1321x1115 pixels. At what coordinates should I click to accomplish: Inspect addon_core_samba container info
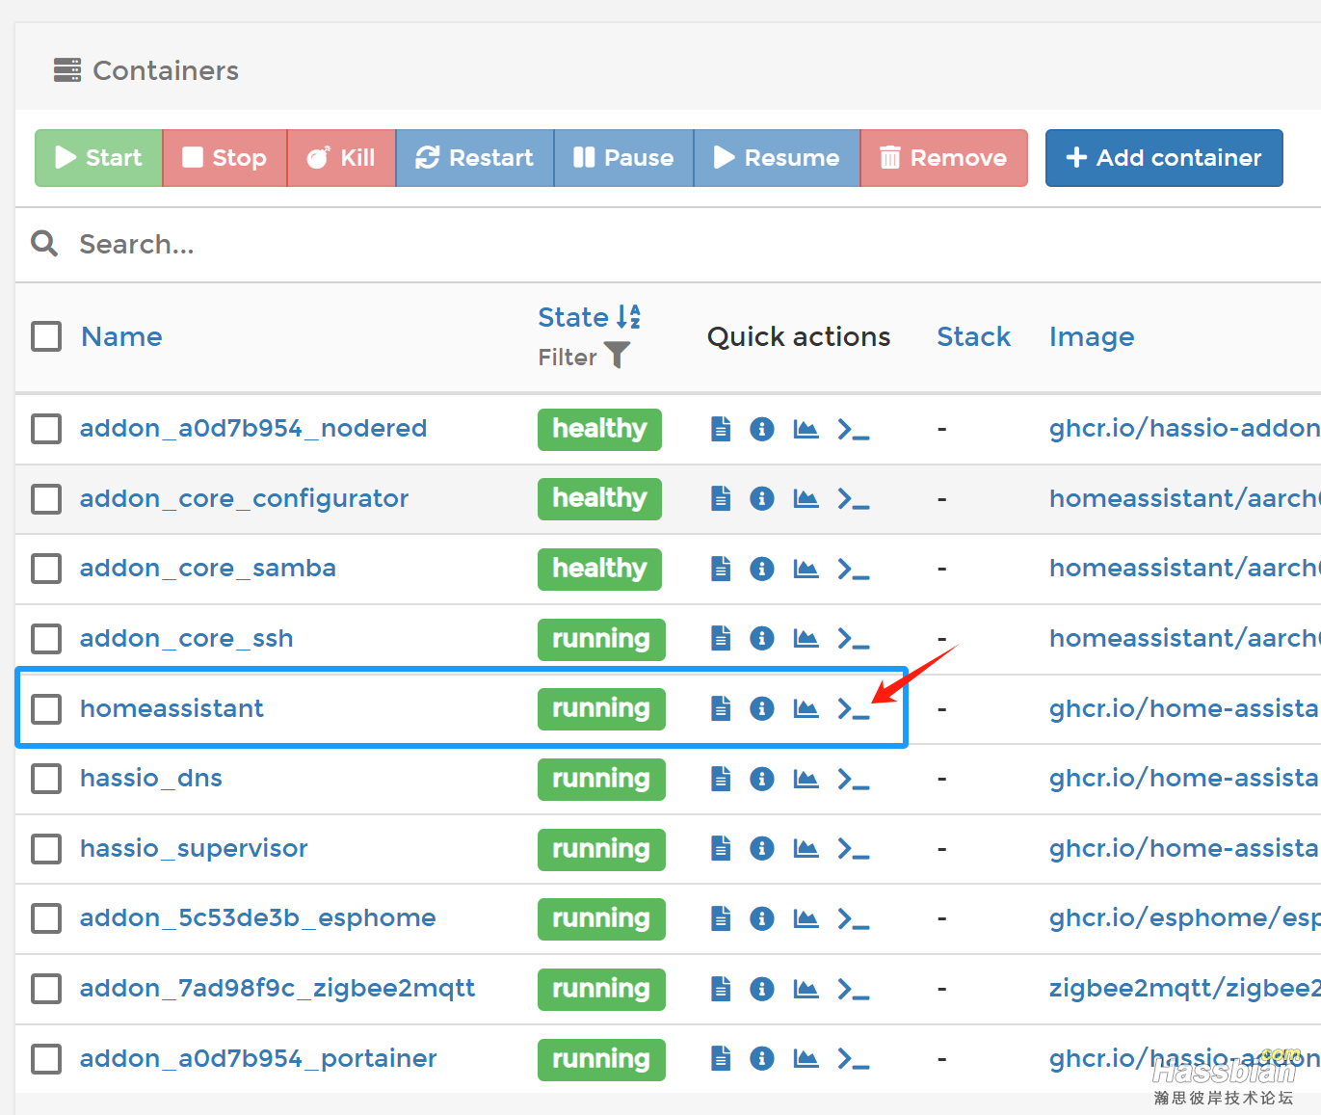click(762, 569)
